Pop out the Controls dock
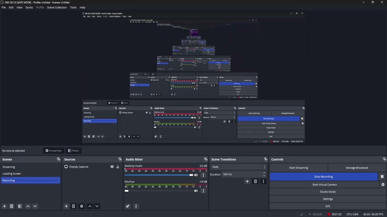Screen dimensions: 387x217 pos(384,159)
